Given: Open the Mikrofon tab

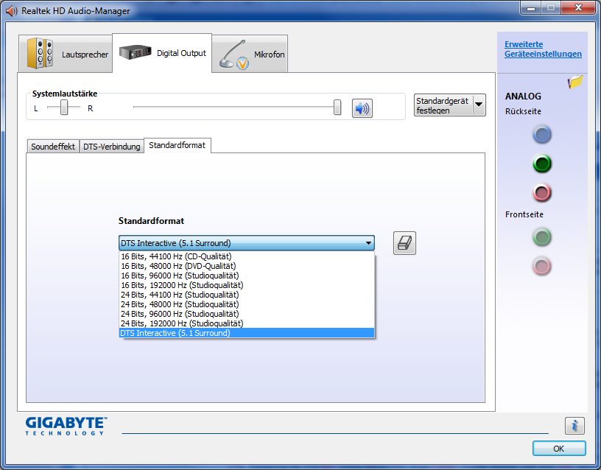Looking at the screenshot, I should coord(250,54).
